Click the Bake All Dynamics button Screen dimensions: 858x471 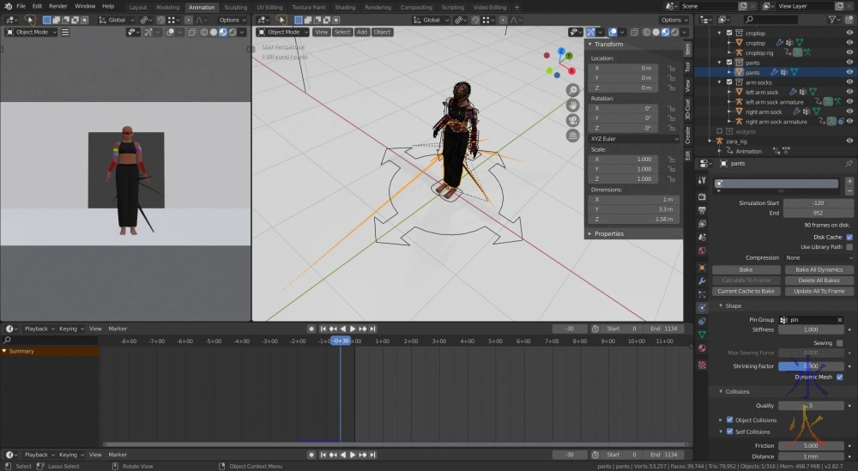tap(819, 269)
